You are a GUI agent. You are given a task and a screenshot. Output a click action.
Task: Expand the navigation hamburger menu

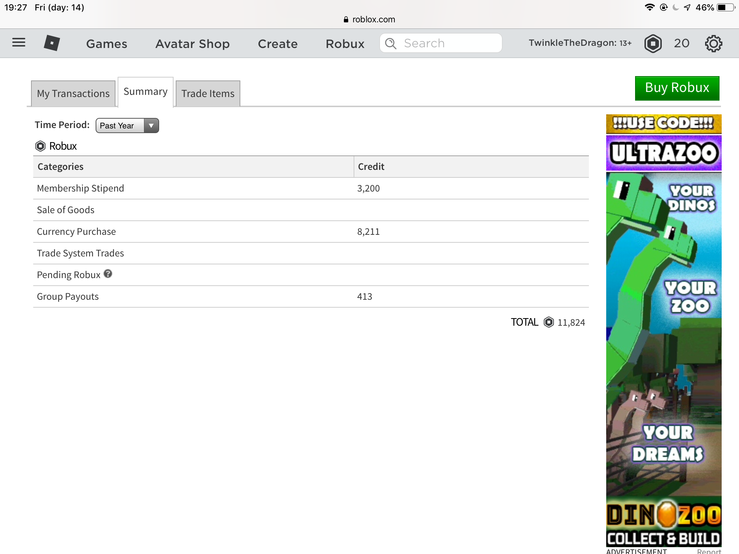click(x=19, y=43)
